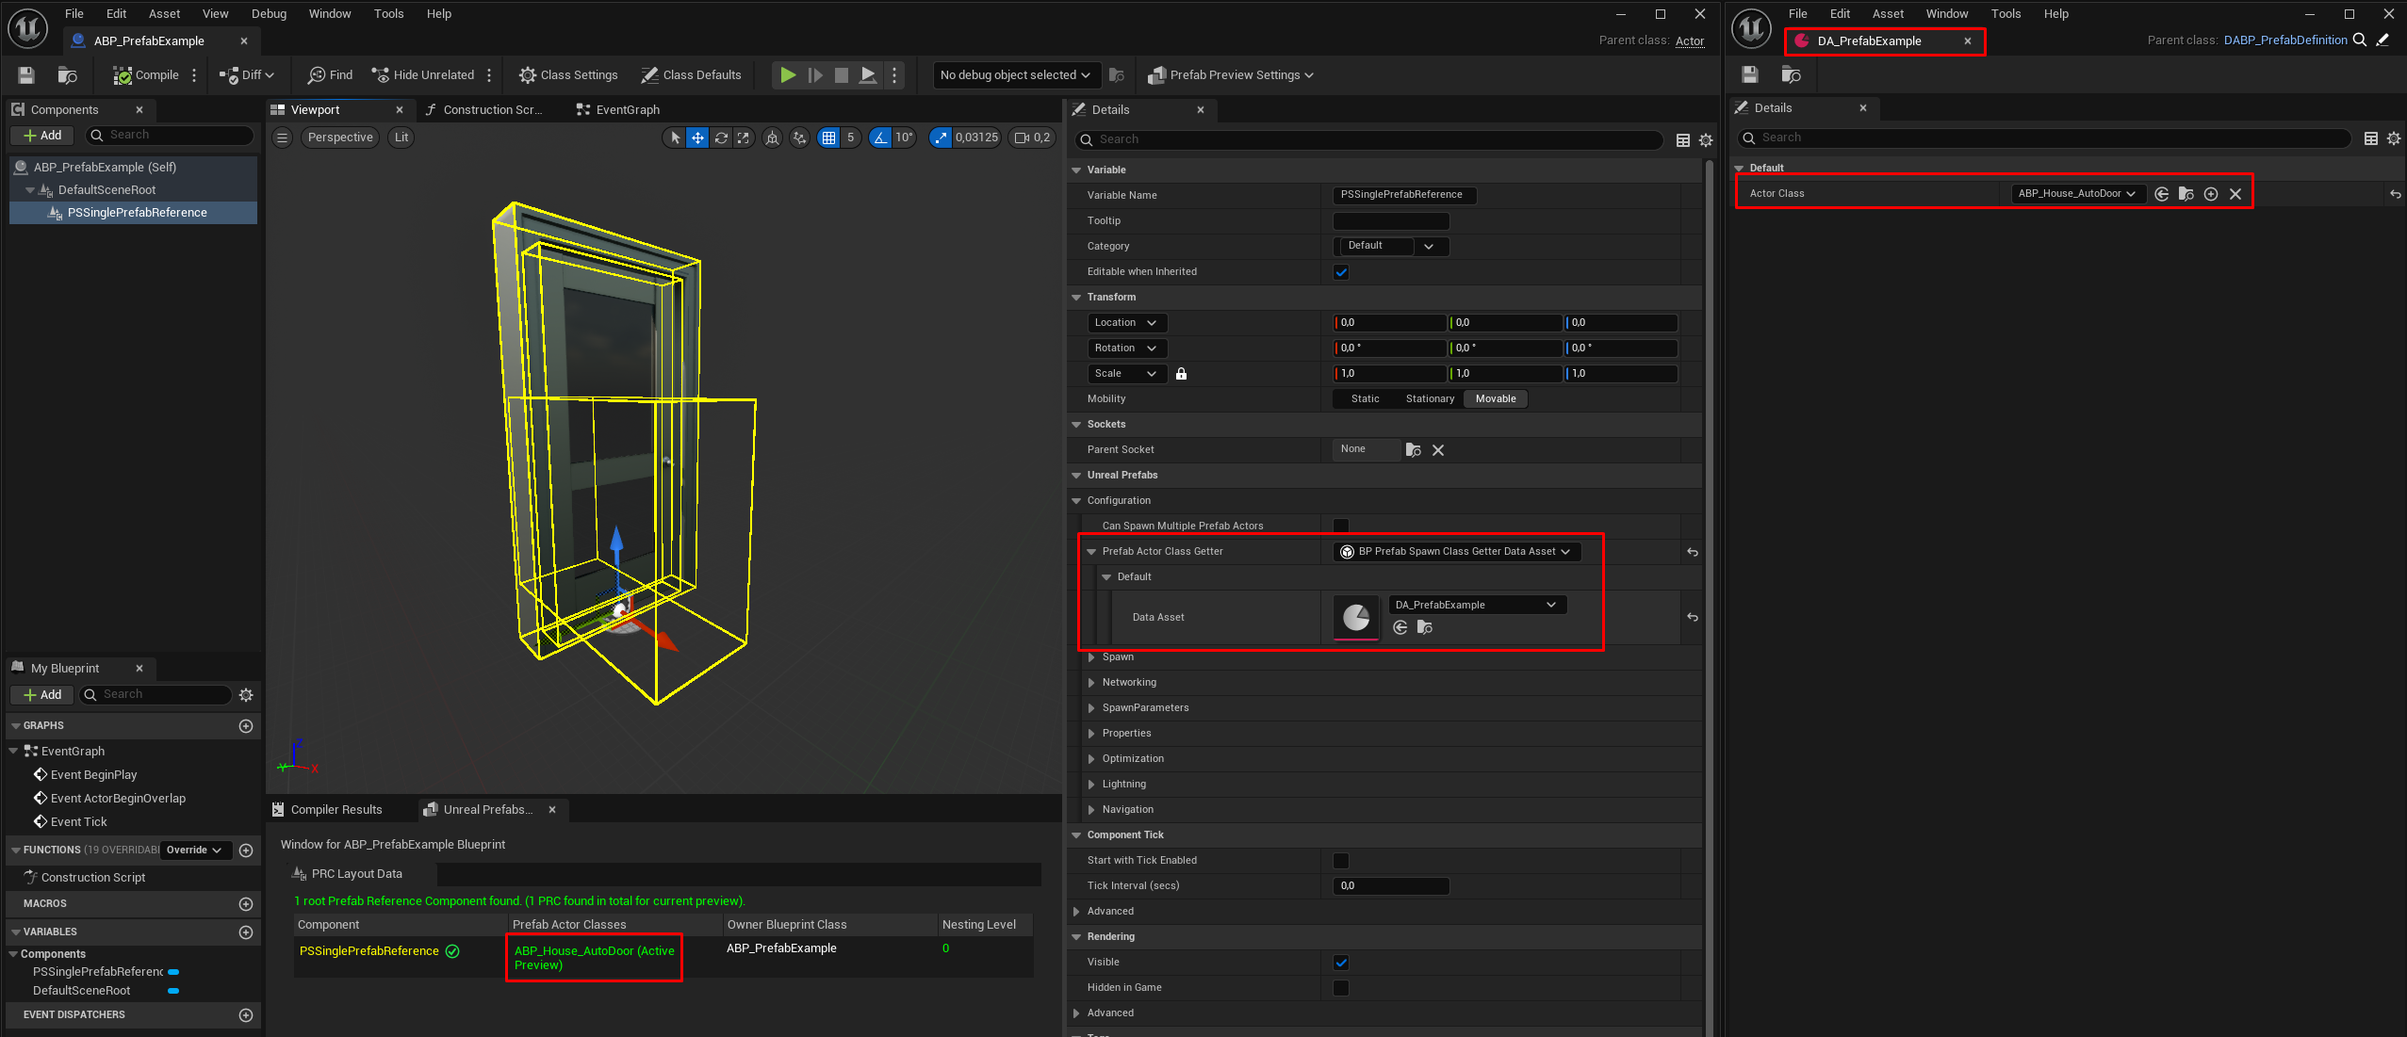Reset Prefab Actor Class Getter to default
2407x1037 pixels.
point(1693,552)
